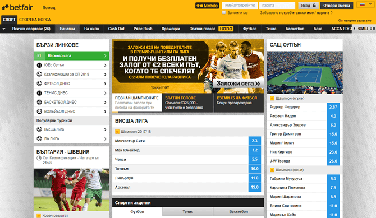Click the Отвори сметка button

tap(336, 6)
